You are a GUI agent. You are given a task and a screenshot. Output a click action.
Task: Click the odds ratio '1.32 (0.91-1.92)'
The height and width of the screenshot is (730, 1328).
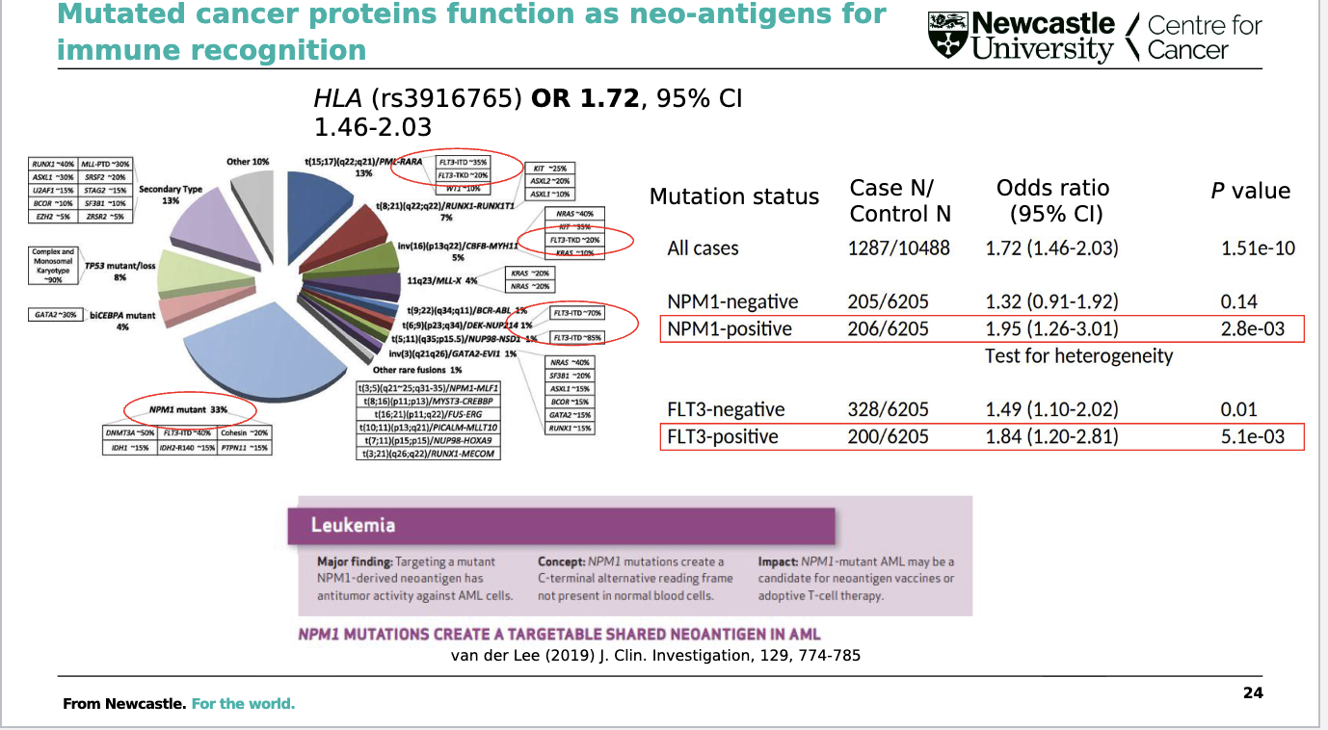point(1051,301)
